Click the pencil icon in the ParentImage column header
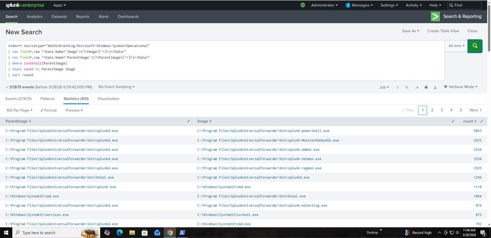Screen dimensions: 491x238 point(188,121)
